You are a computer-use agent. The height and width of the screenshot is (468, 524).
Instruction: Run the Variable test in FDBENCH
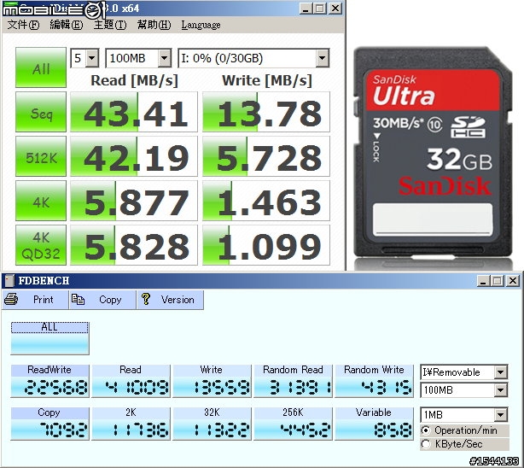point(374,424)
